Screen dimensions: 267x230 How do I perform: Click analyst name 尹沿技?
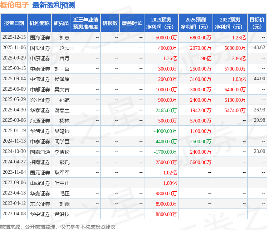62,214
